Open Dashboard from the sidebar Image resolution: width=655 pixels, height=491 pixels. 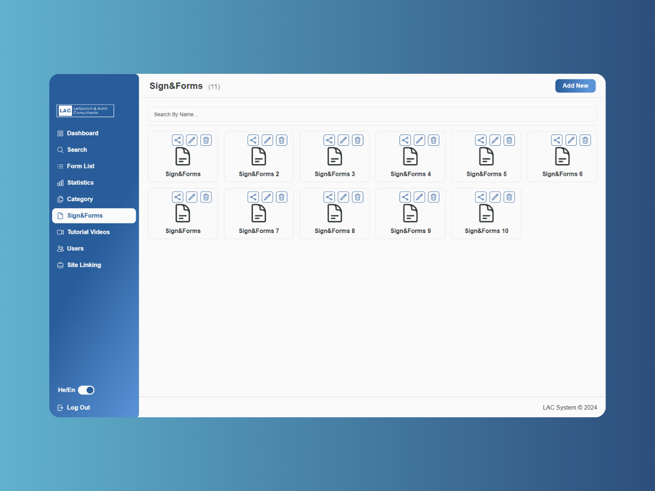point(83,133)
